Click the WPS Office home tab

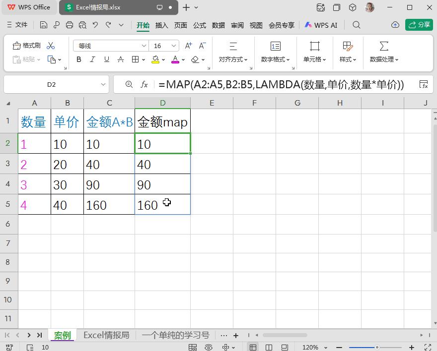[29, 7]
